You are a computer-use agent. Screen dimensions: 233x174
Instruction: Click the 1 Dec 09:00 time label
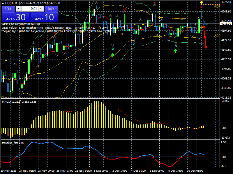101,171
